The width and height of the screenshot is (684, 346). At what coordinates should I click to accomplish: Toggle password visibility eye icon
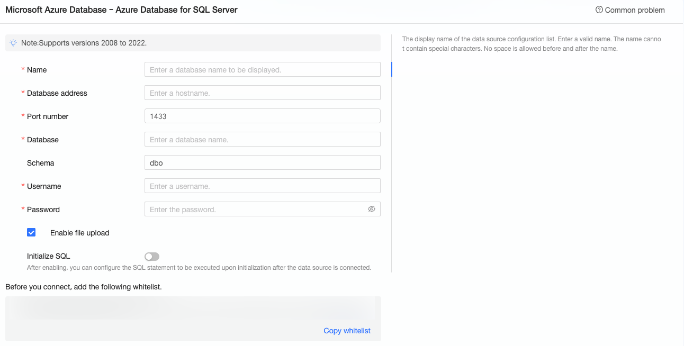(372, 209)
